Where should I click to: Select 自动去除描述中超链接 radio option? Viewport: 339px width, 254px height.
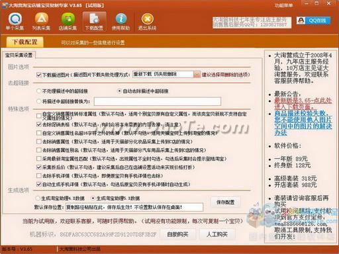[119, 91]
